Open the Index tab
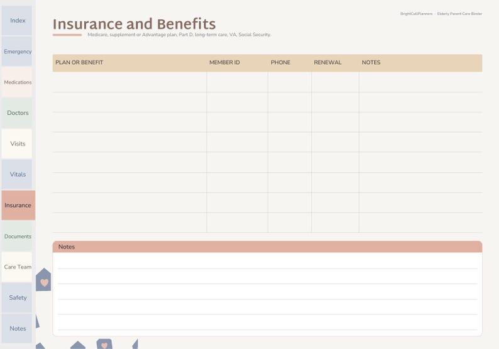 click(x=17, y=20)
